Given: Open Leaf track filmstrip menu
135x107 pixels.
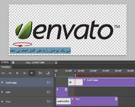Looking at the screenshot, I should pos(49,92).
